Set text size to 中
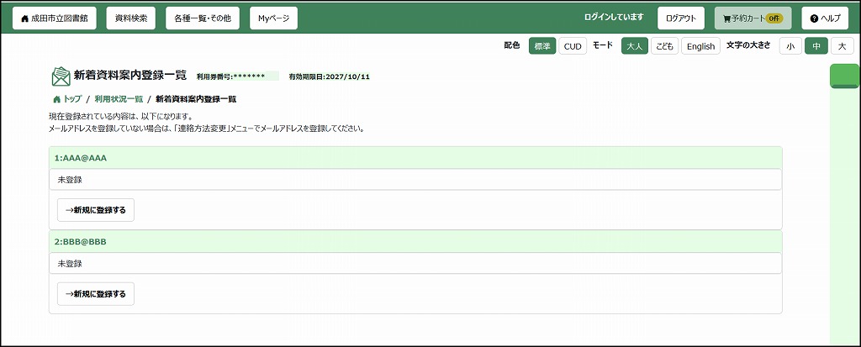Screen dimensions: 861x347 (816, 46)
